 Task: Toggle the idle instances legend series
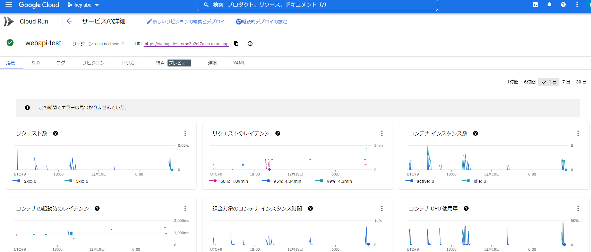pos(474,181)
